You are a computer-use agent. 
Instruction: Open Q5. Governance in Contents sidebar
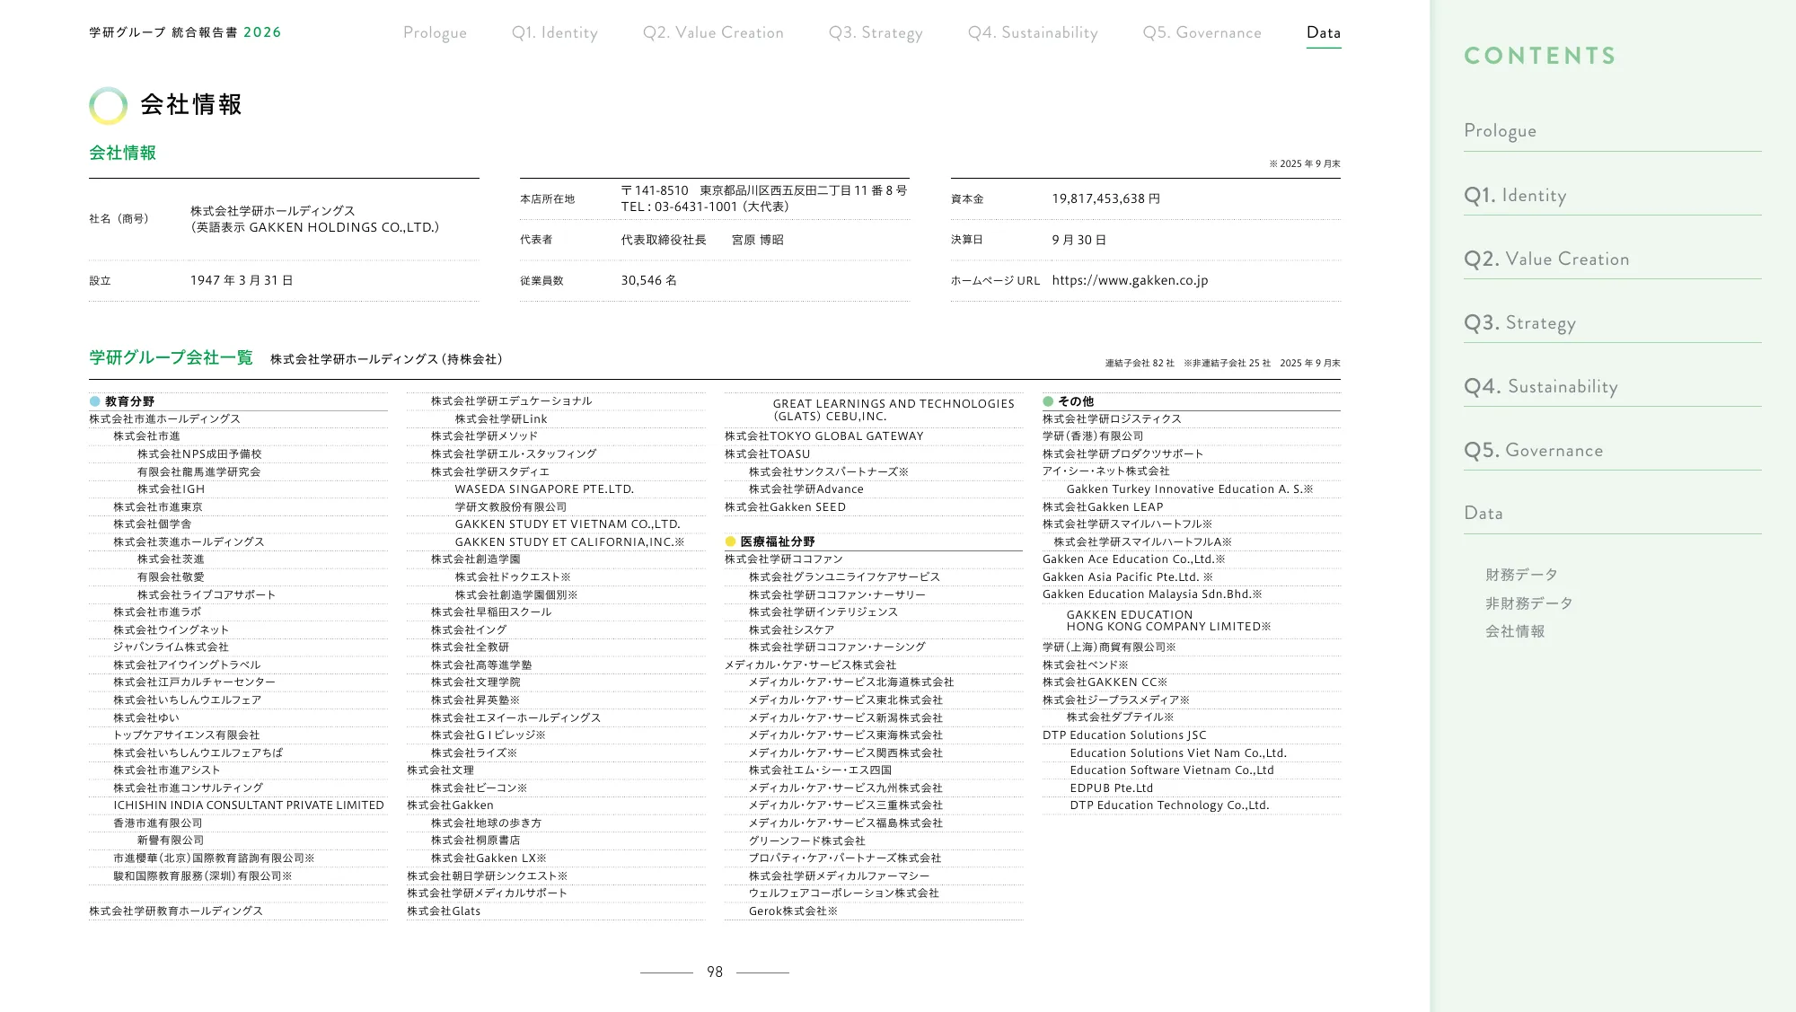tap(1533, 450)
